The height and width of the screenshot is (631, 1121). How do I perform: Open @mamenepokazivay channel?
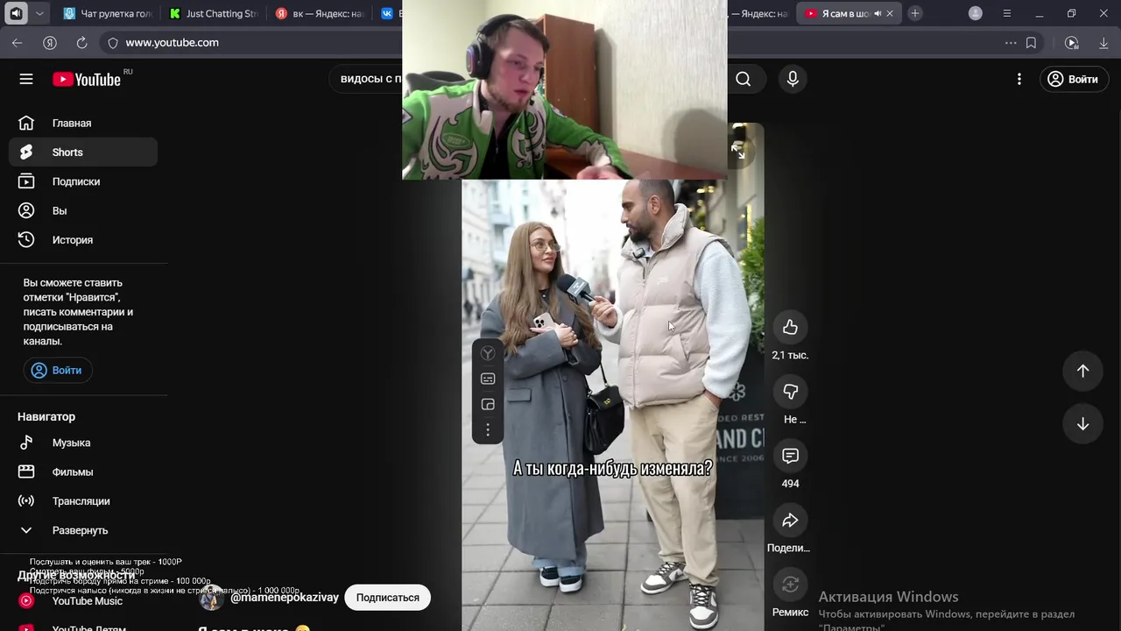(x=285, y=598)
